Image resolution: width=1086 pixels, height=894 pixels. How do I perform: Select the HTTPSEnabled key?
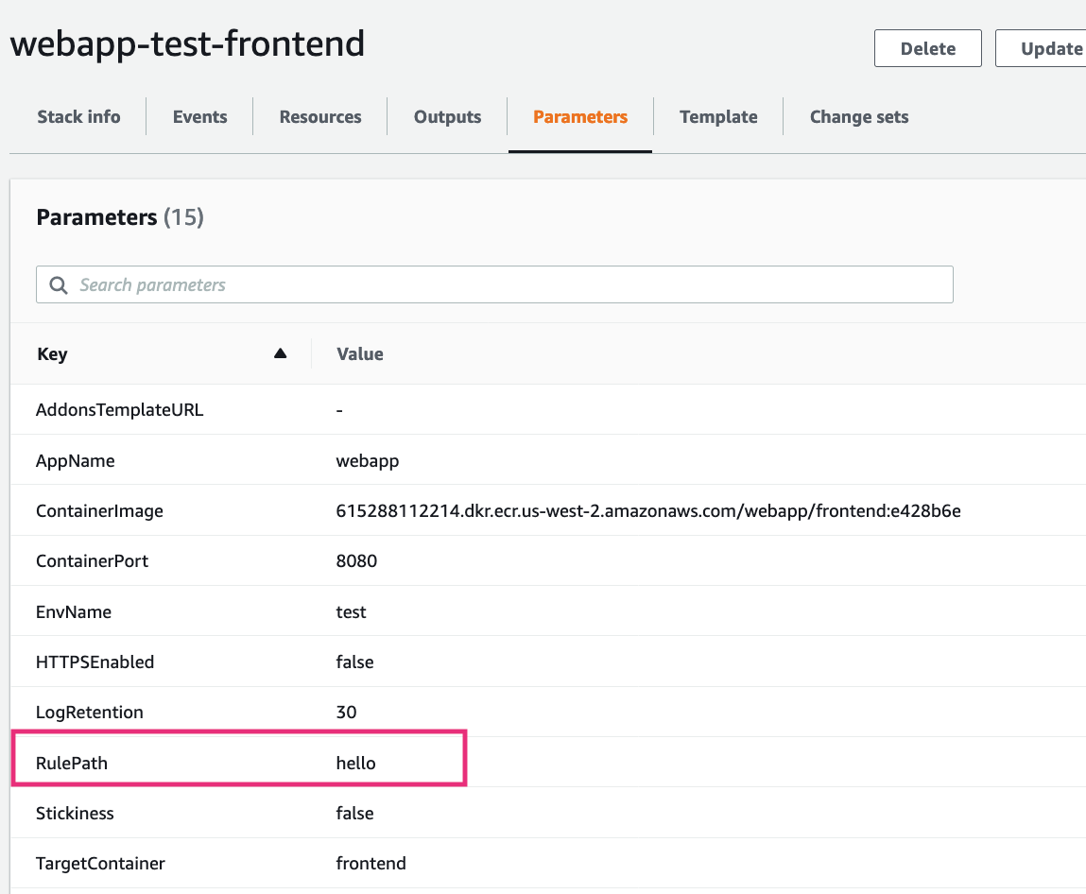pos(95,662)
